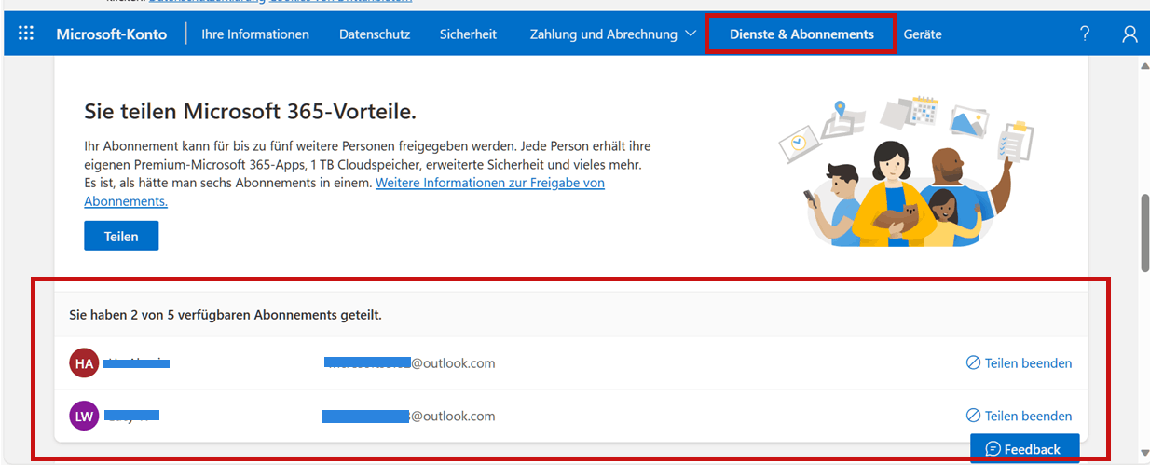Open the Datenschutz tab
Viewport: 1150px width, 465px height.
click(375, 34)
